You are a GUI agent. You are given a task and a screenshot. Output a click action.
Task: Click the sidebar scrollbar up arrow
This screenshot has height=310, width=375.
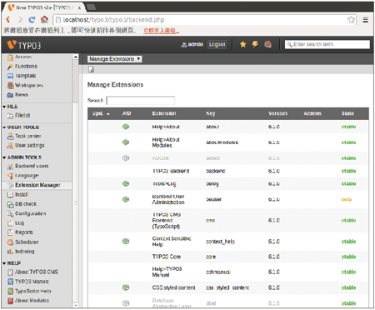click(76, 57)
